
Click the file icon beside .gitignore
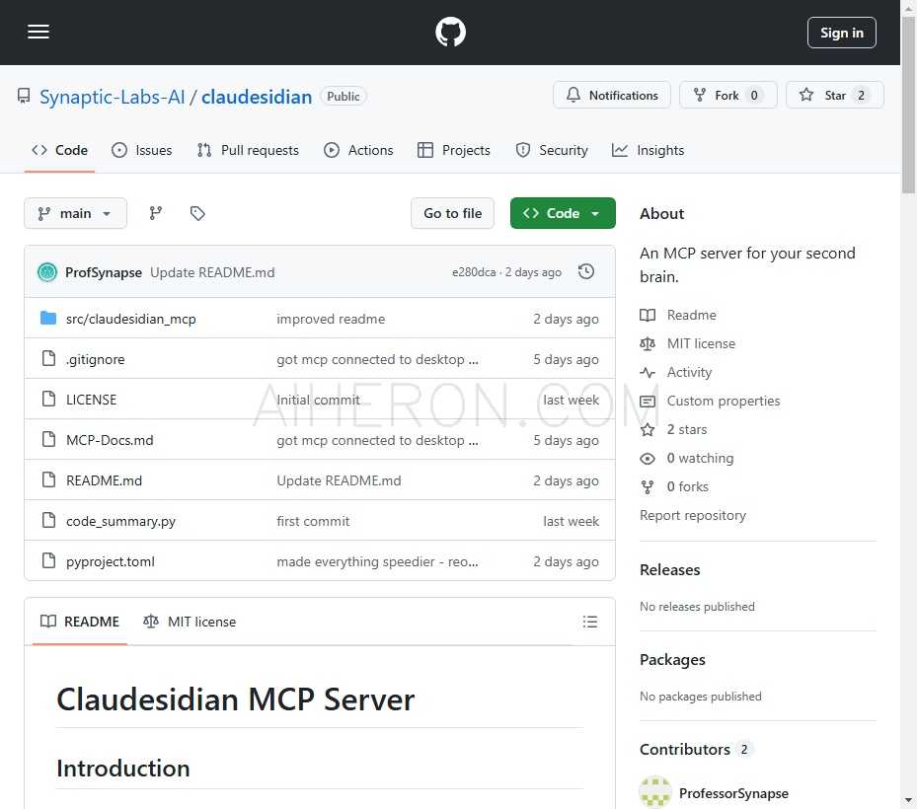[49, 358]
